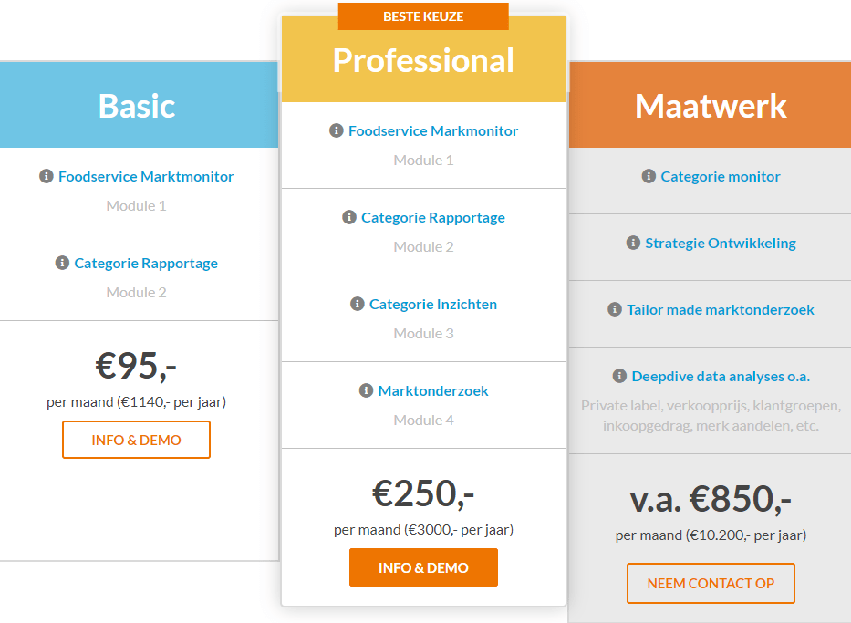Click info icon beside Basic's Categorie Rapportage

click(x=62, y=263)
